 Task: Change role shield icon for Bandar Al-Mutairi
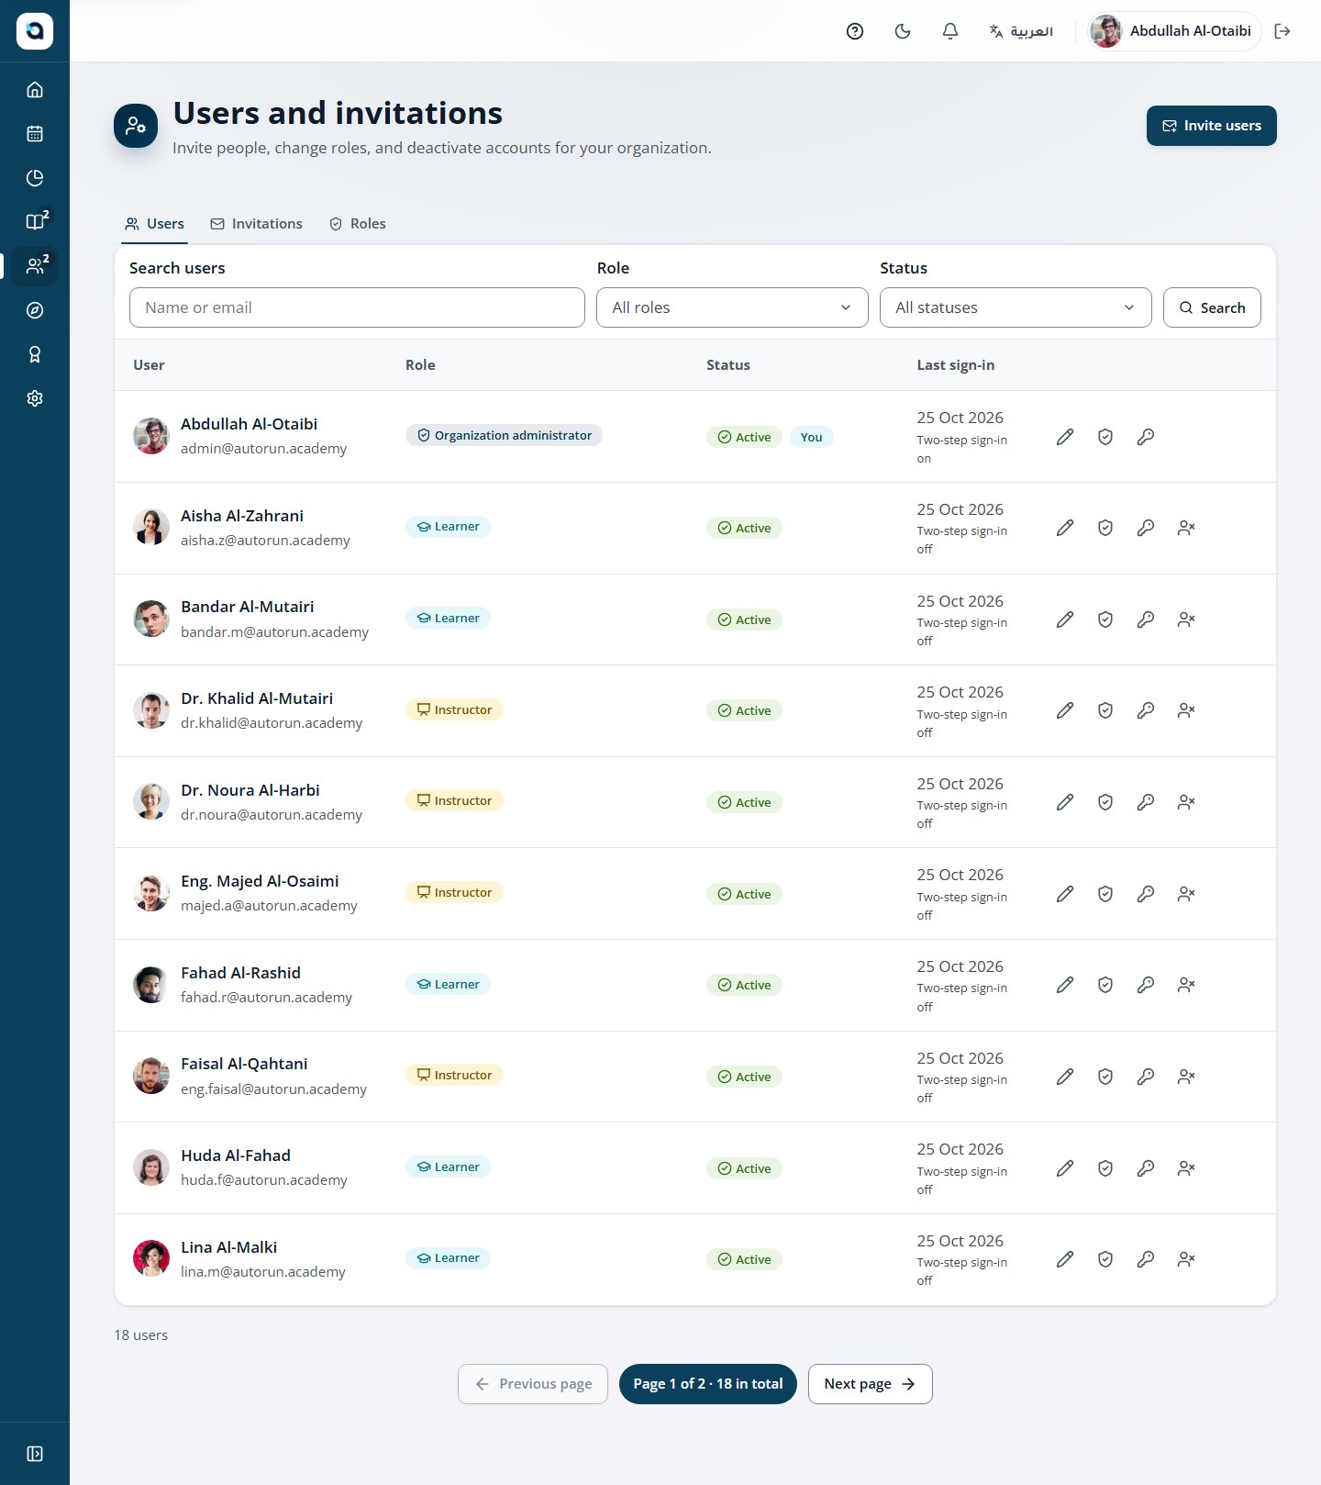tap(1105, 620)
